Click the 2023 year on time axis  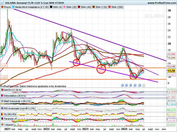(85, 129)
